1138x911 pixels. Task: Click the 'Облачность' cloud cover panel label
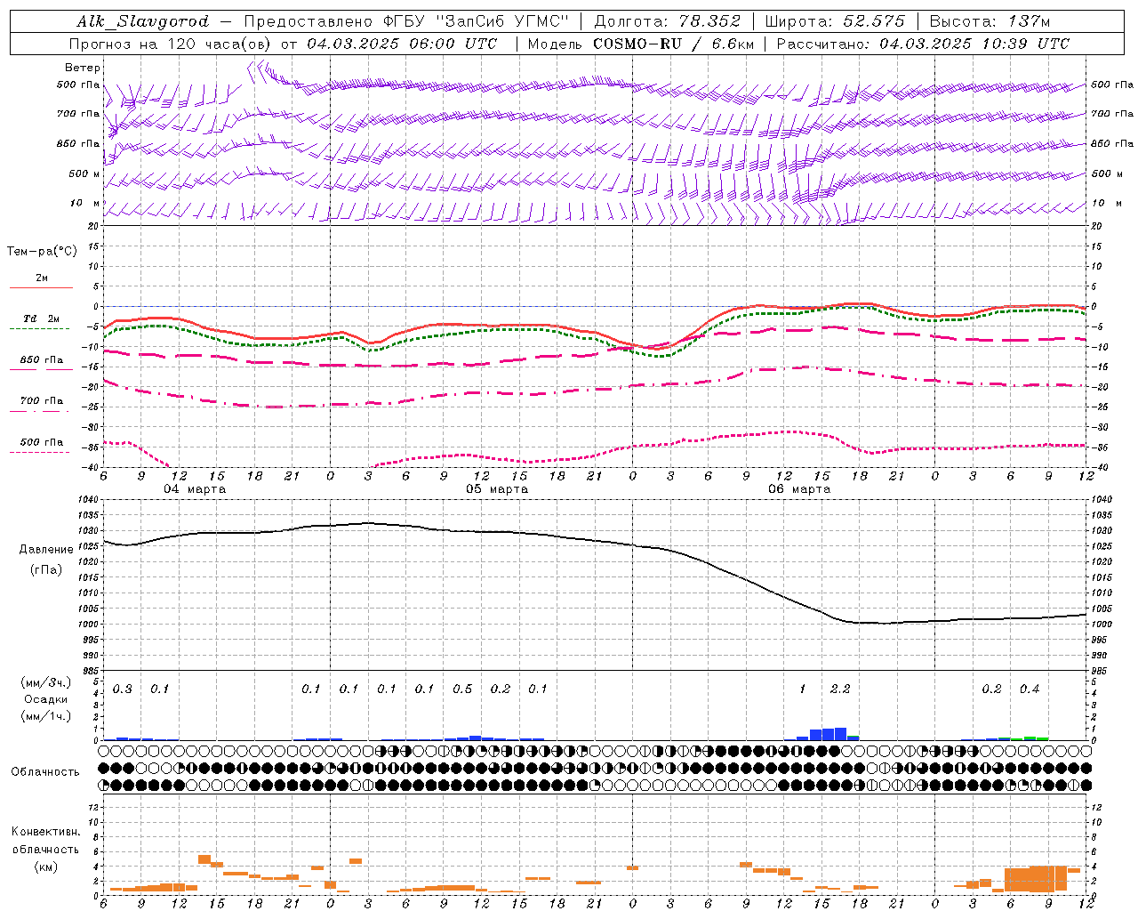tap(45, 771)
